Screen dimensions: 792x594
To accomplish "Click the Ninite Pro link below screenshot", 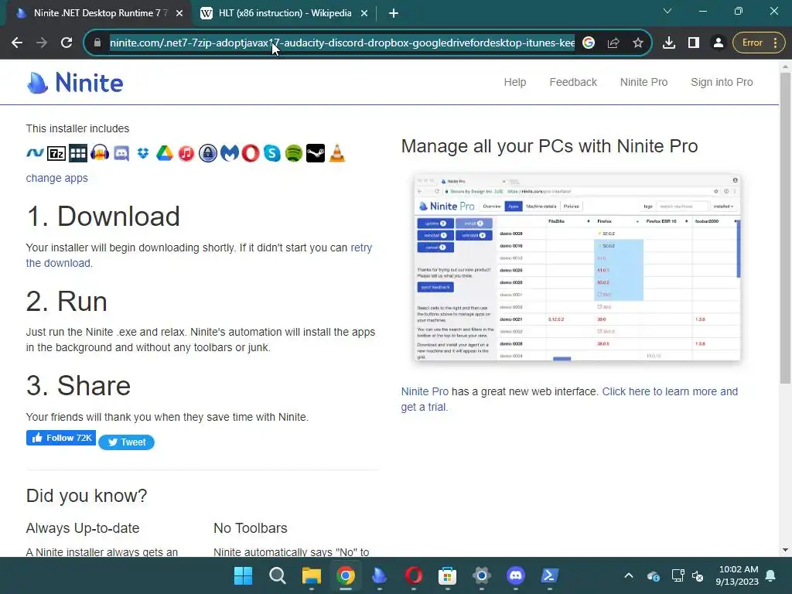I will pyautogui.click(x=425, y=391).
